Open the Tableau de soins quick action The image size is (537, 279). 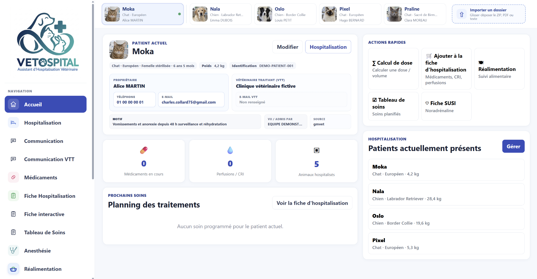coord(393,106)
